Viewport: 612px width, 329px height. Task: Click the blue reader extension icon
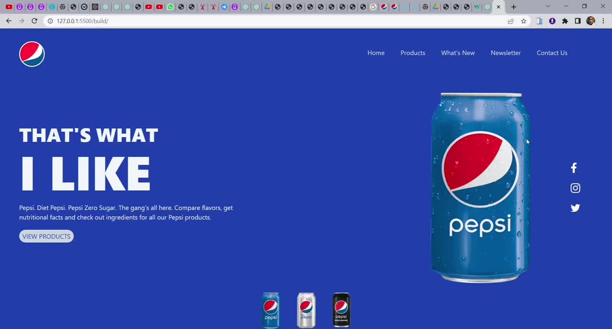pyautogui.click(x=539, y=21)
